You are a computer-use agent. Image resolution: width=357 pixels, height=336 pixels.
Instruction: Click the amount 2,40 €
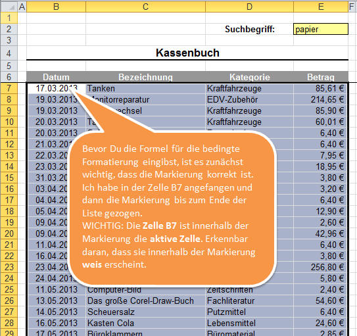(x=321, y=289)
